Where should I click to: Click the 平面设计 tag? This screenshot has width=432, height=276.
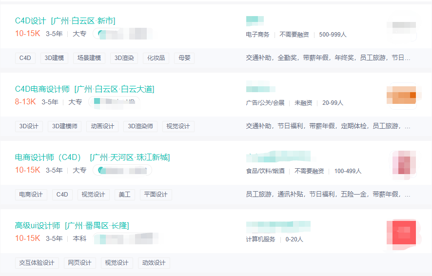coord(156,195)
